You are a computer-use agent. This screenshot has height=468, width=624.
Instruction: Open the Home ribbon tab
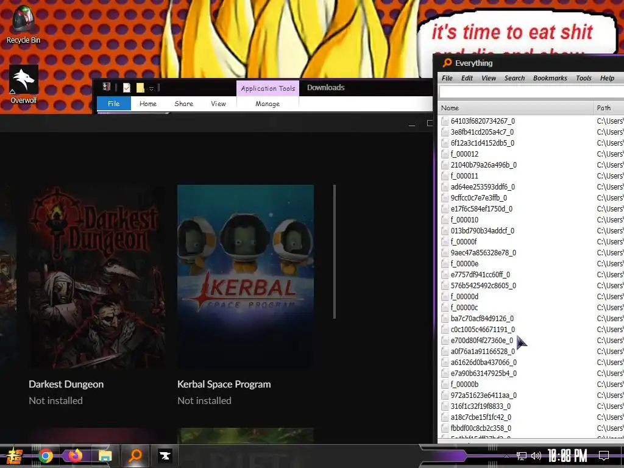(x=148, y=104)
